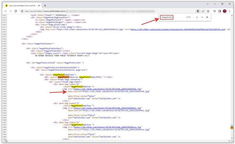This screenshot has height=144, width=235.
Task: Close the find bar
Action: [207, 17]
